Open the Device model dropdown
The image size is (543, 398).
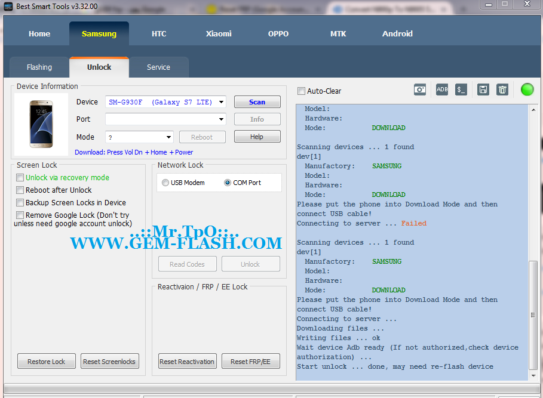coord(221,102)
